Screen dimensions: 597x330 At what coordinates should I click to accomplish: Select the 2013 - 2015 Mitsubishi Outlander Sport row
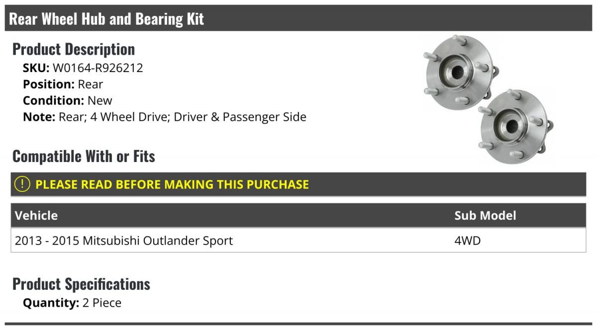[x=298, y=241]
